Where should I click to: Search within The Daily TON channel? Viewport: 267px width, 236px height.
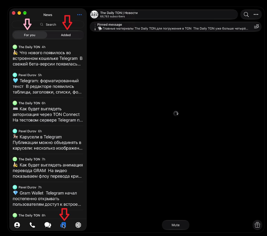246,15
